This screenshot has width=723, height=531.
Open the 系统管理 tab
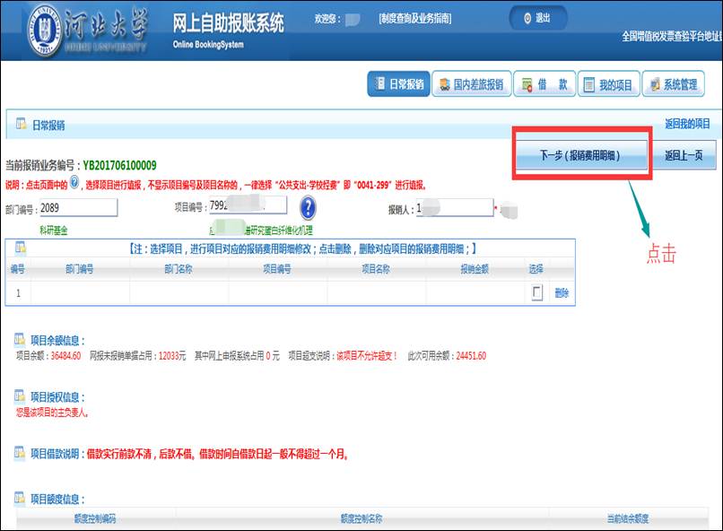[673, 84]
